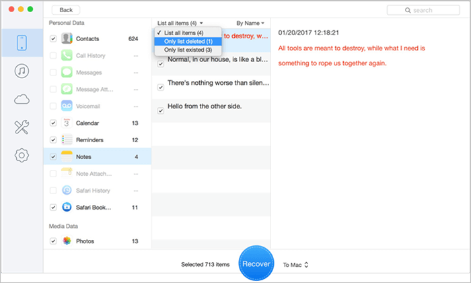This screenshot has width=471, height=283.
Task: Click the Notes icon
Action: click(67, 156)
